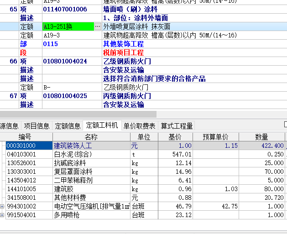Select description 选择符合消防部门要求的合格产品
This screenshot has height=234, width=287.
[154, 78]
